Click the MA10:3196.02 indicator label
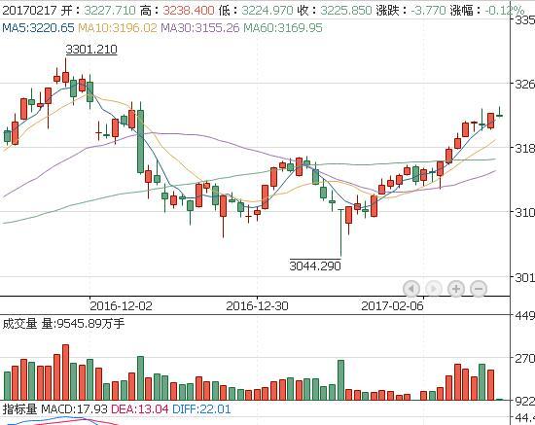The height and width of the screenshot is (425, 535). 118,27
